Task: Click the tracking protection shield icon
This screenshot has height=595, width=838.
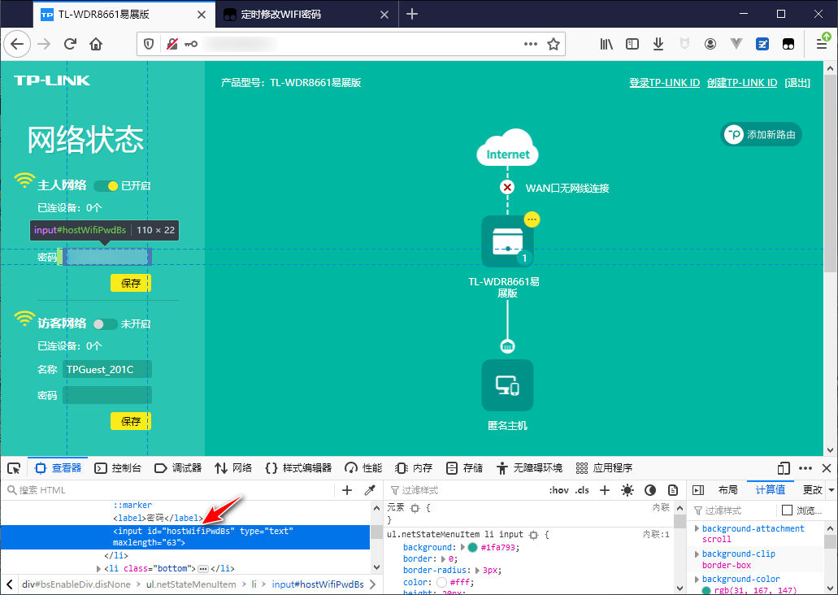Action: point(149,45)
